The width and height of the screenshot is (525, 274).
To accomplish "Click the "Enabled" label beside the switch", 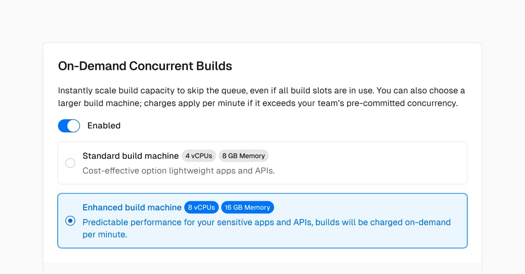I will point(104,126).
